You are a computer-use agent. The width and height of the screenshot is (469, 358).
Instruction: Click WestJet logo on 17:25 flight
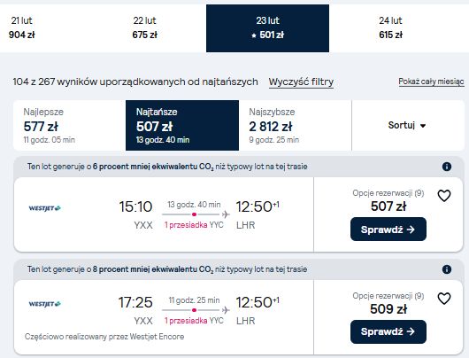[44, 304]
